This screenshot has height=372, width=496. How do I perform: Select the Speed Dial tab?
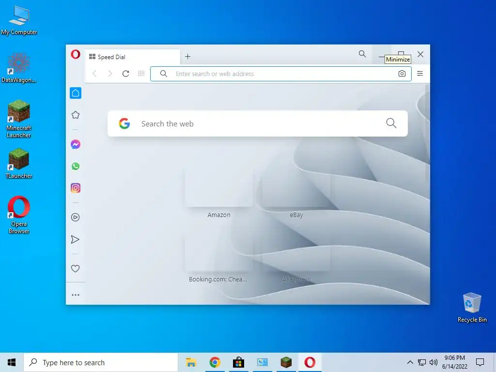[x=133, y=57]
